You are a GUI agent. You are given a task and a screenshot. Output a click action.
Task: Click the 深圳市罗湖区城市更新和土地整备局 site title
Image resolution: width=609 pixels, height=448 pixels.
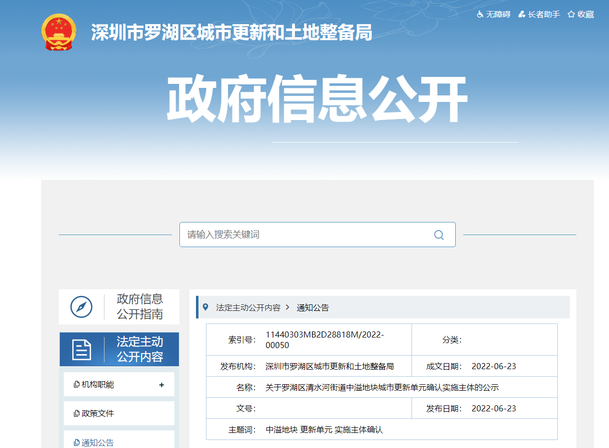[x=232, y=33]
